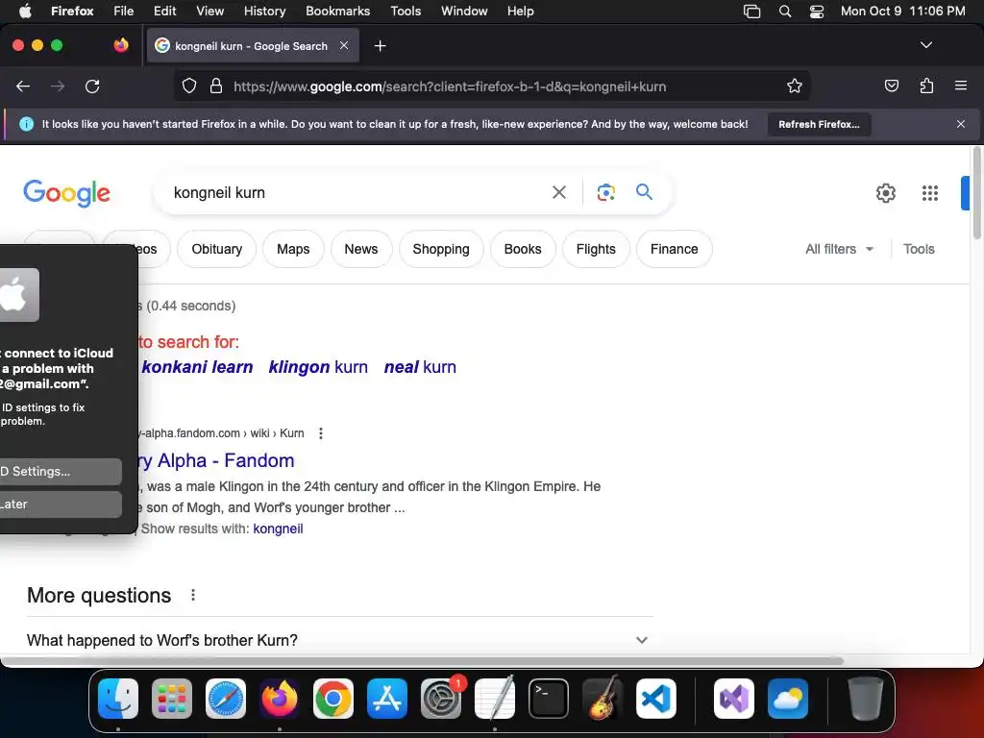The height and width of the screenshot is (738, 984).
Task: Click 'konkani learn' suggestion
Action: [197, 367]
